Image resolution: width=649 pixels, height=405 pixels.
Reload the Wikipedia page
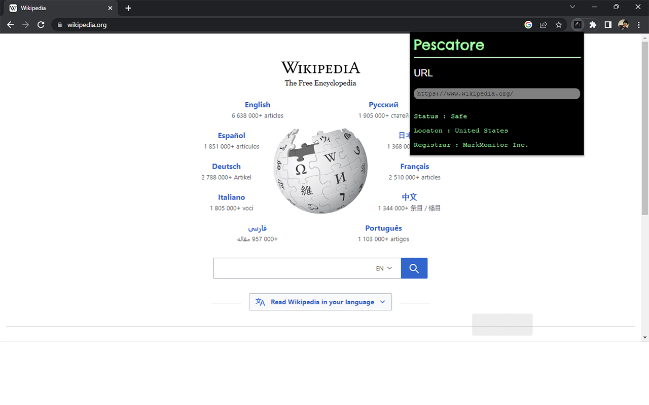(x=41, y=25)
